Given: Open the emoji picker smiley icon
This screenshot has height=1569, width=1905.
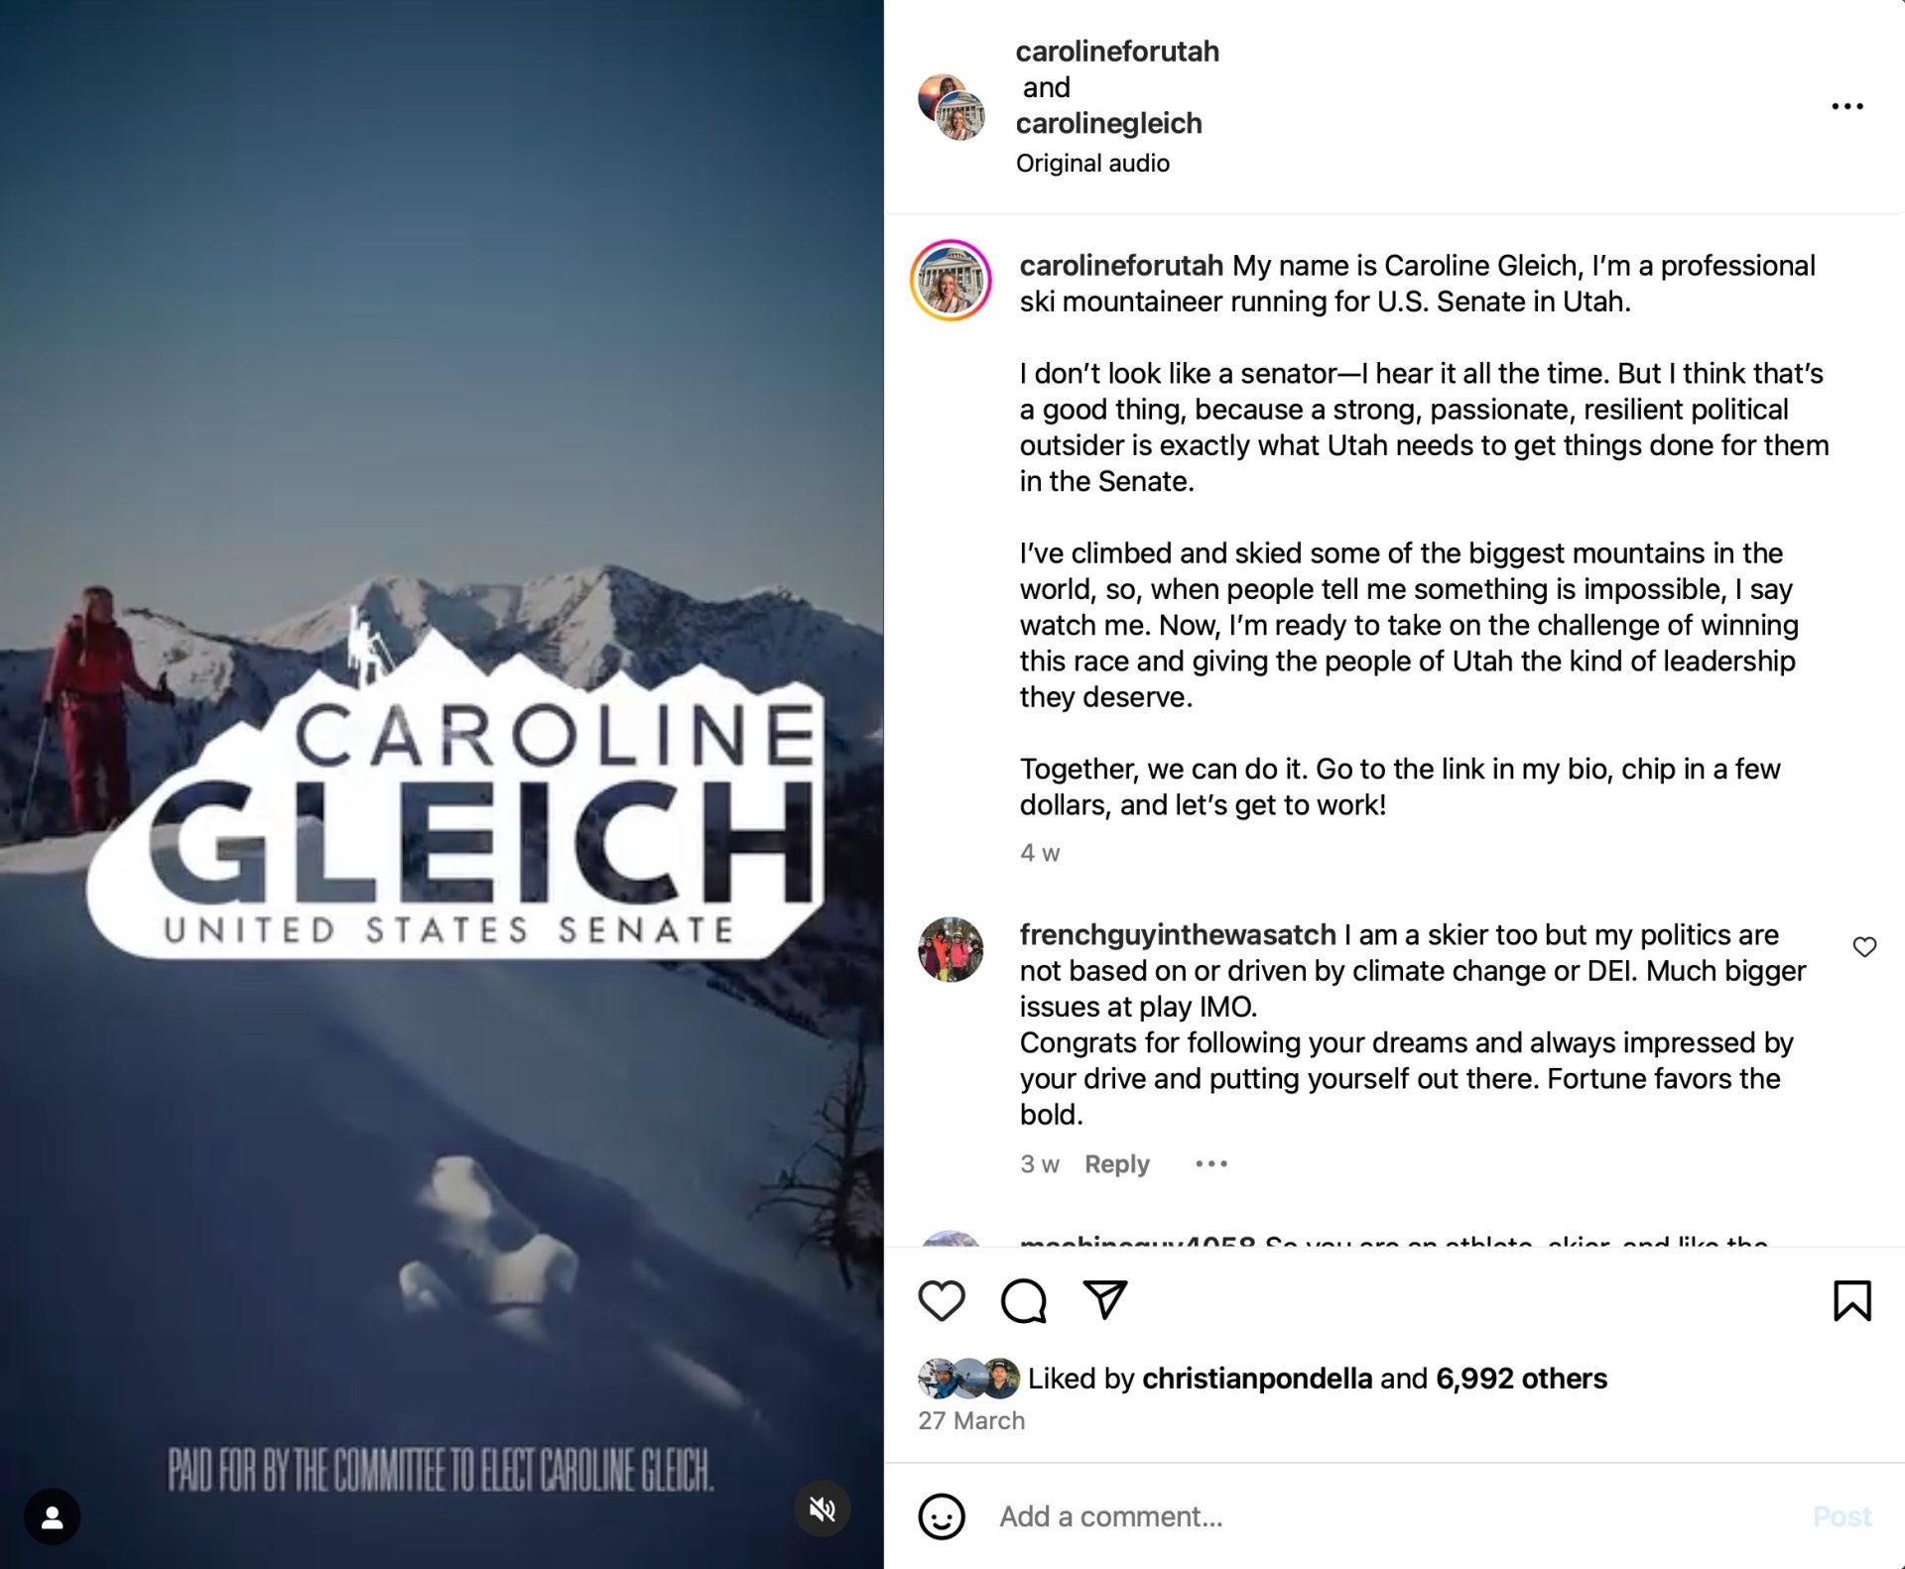Looking at the screenshot, I should tap(941, 1516).
